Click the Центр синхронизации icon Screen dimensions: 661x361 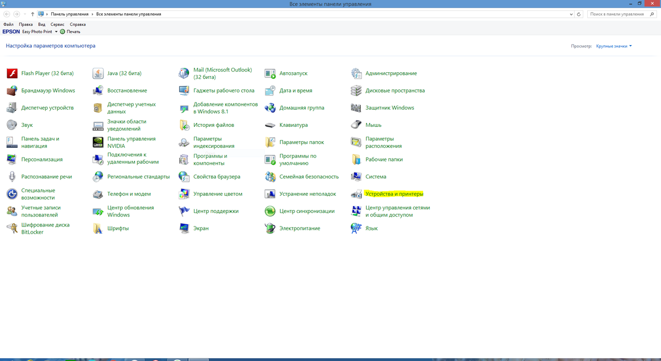270,211
